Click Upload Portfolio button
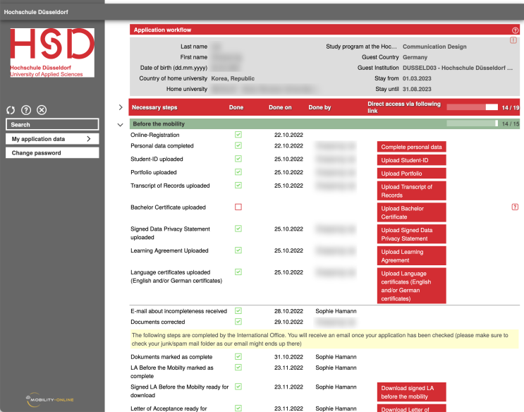The image size is (524, 412). click(411, 174)
